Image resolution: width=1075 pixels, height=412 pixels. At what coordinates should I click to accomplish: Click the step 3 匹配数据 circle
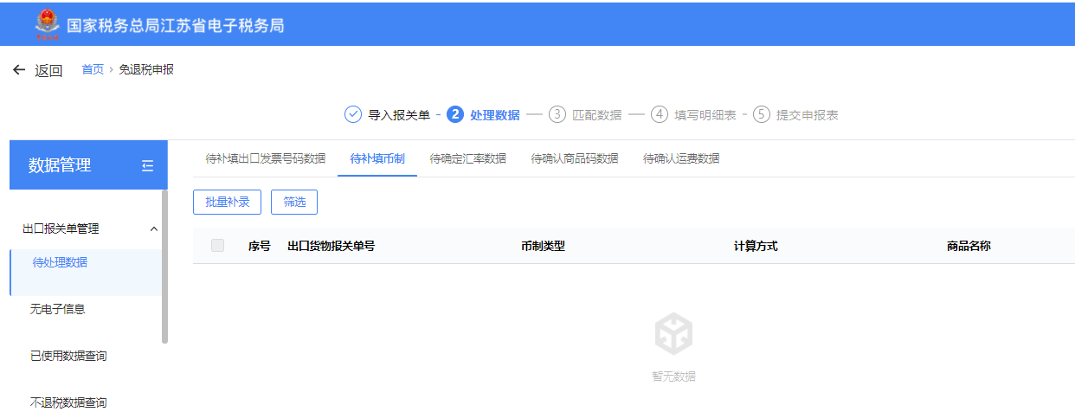click(x=557, y=115)
